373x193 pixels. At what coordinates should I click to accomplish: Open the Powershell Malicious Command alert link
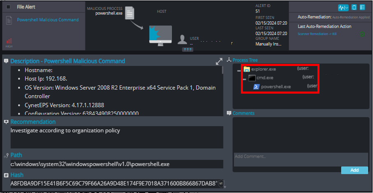coord(48,20)
